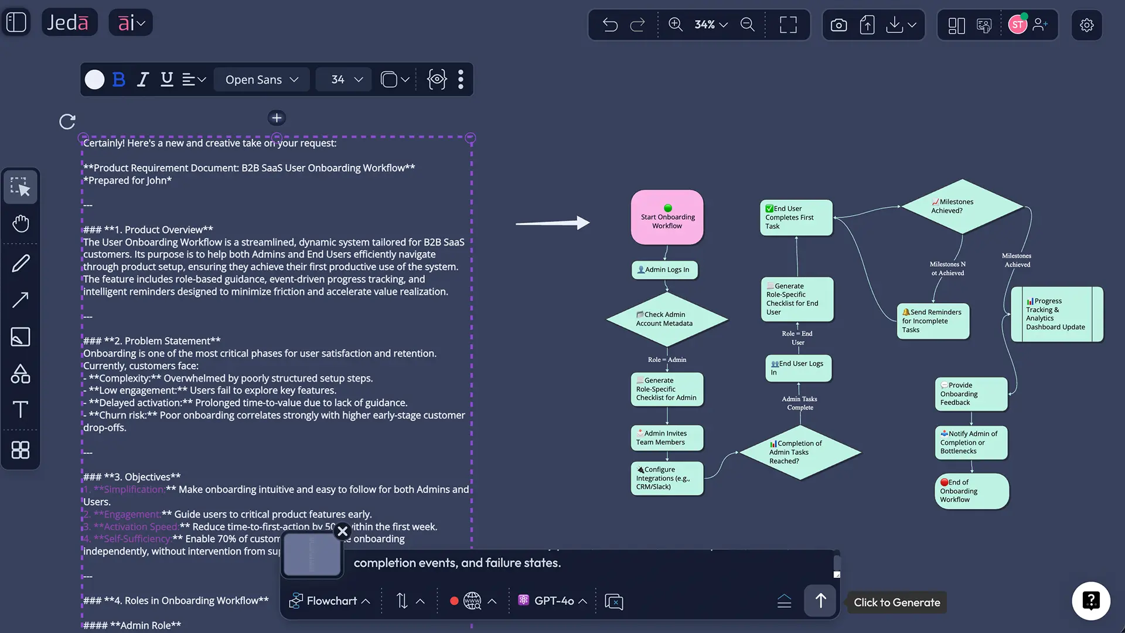Click the download icon

(x=894, y=25)
